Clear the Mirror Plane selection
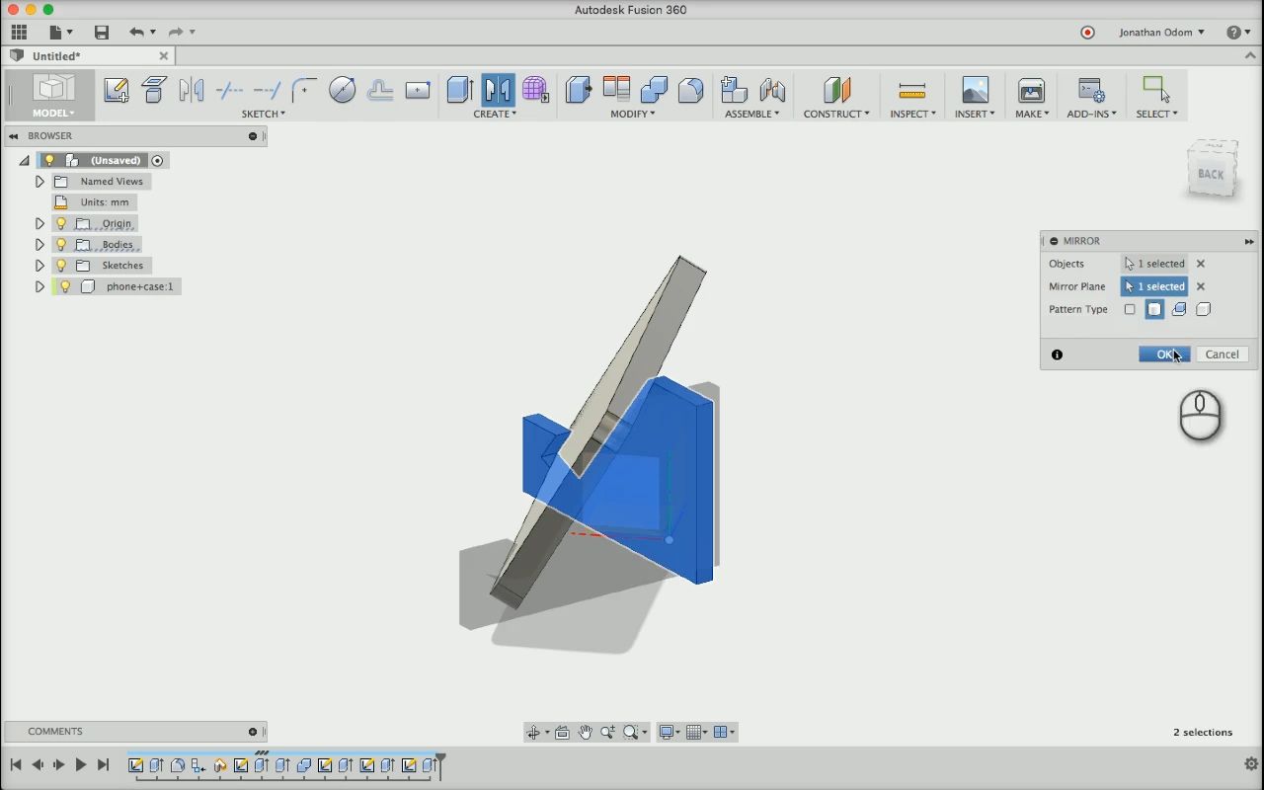The width and height of the screenshot is (1264, 790). pyautogui.click(x=1201, y=286)
